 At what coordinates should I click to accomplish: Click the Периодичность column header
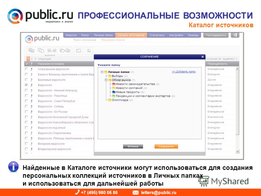[217, 64]
